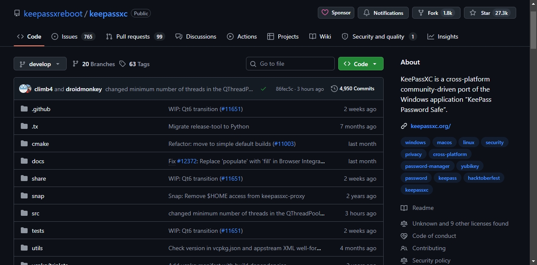Click the utils folder icon

click(24, 248)
